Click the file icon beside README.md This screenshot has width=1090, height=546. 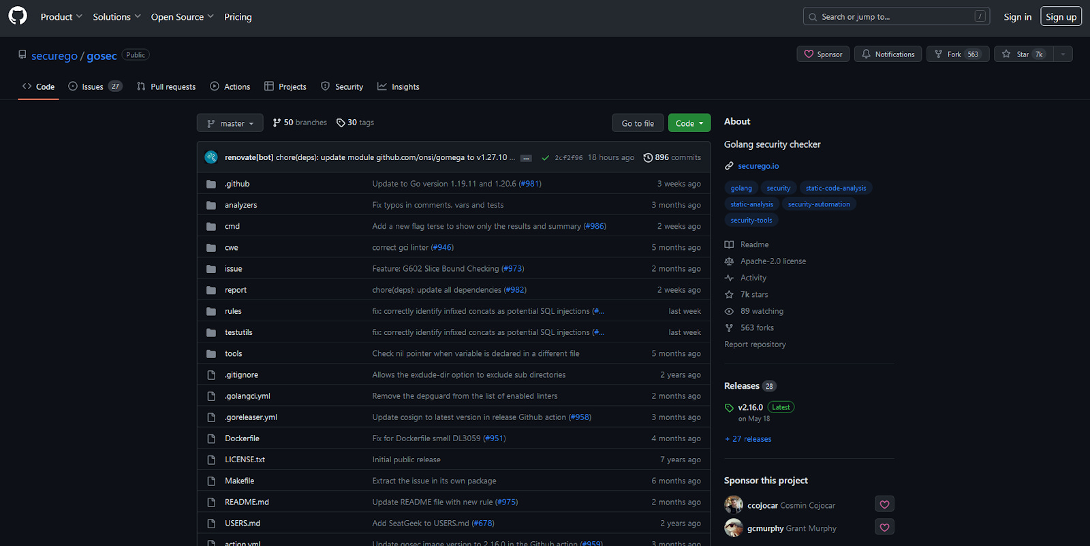coord(211,502)
